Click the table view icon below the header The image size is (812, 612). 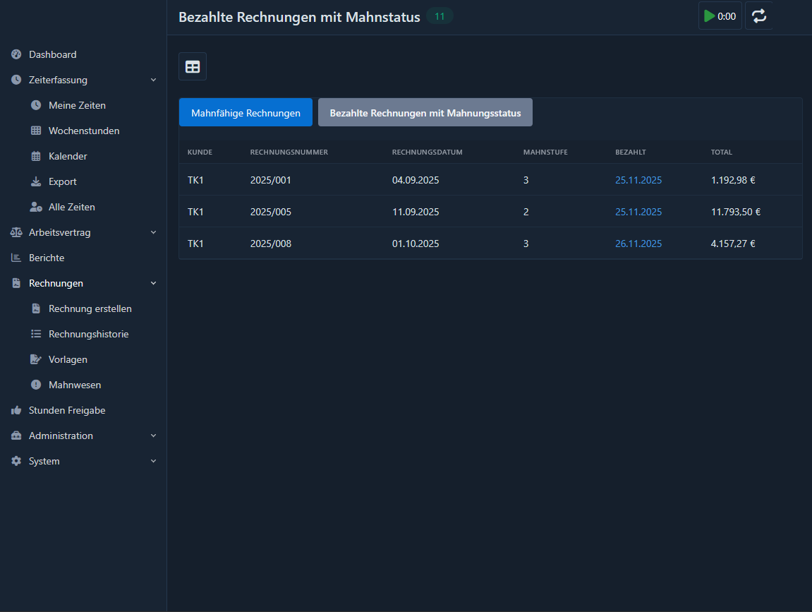click(x=192, y=66)
